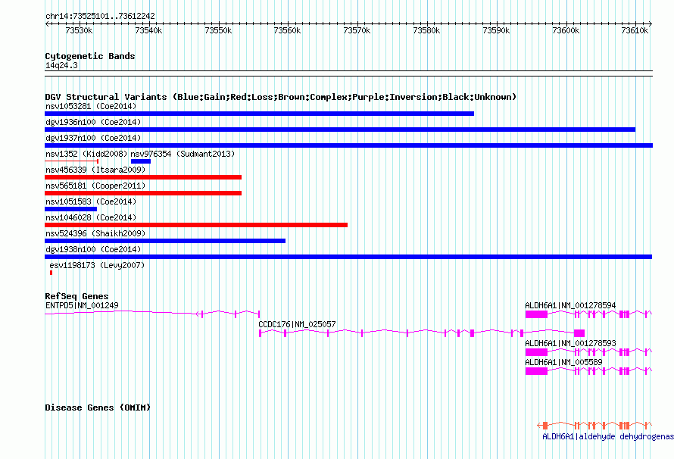Open the nsv1051583 (Coe2014) label
This screenshot has width=674, height=459.
[91, 201]
